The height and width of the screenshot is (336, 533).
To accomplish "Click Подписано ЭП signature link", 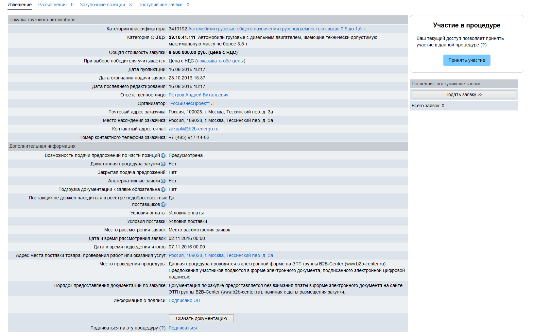I will (x=184, y=301).
